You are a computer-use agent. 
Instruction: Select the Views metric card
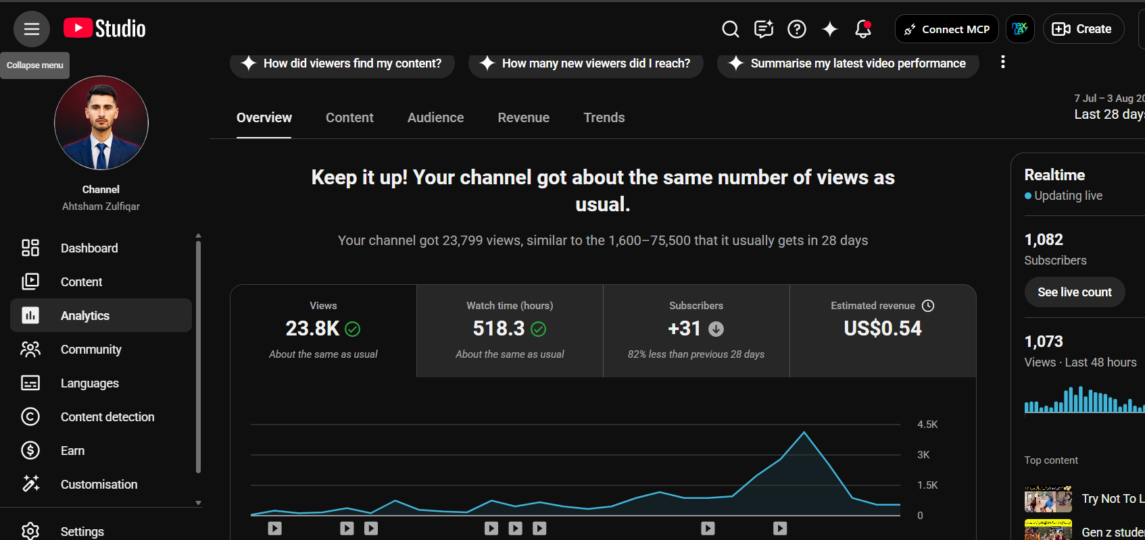[x=324, y=331]
